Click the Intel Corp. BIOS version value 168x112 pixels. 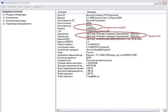click(114, 39)
